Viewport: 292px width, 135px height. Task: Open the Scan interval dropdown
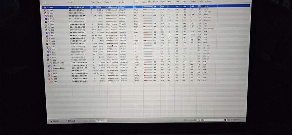pyautogui.click(x=100, y=121)
